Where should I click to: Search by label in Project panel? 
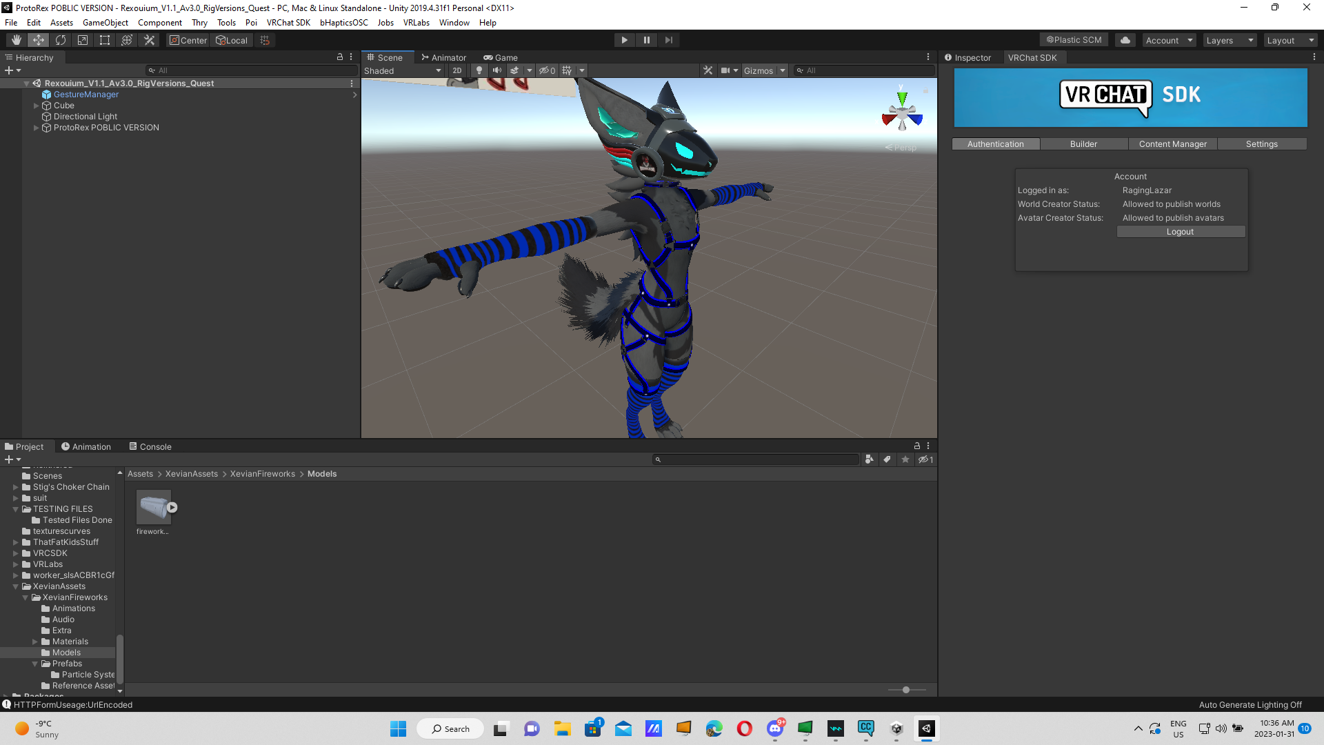[887, 459]
